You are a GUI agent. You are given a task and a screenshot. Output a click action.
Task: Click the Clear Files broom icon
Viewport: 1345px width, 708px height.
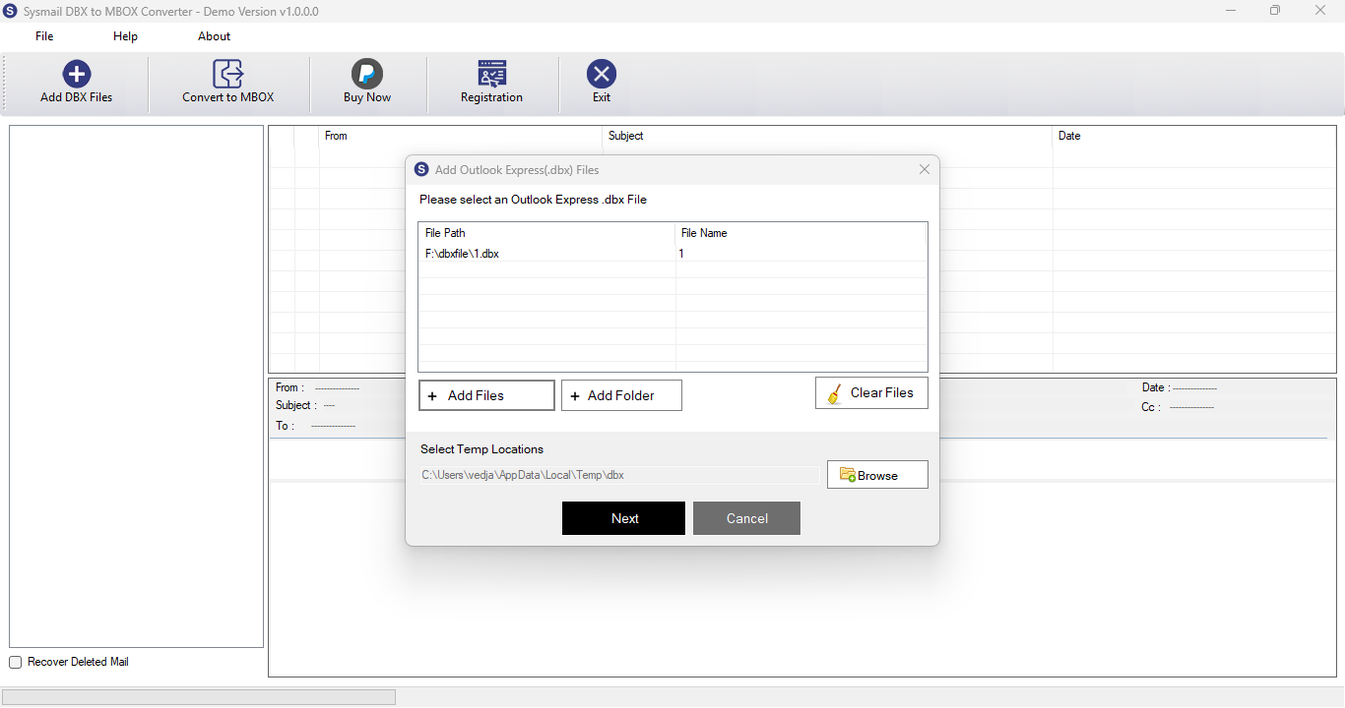click(835, 393)
